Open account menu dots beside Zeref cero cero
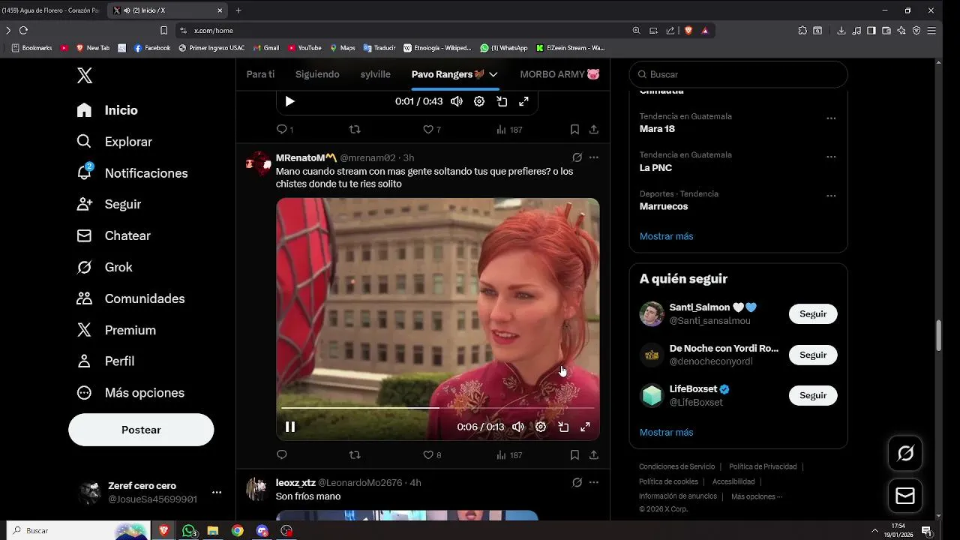 click(217, 492)
